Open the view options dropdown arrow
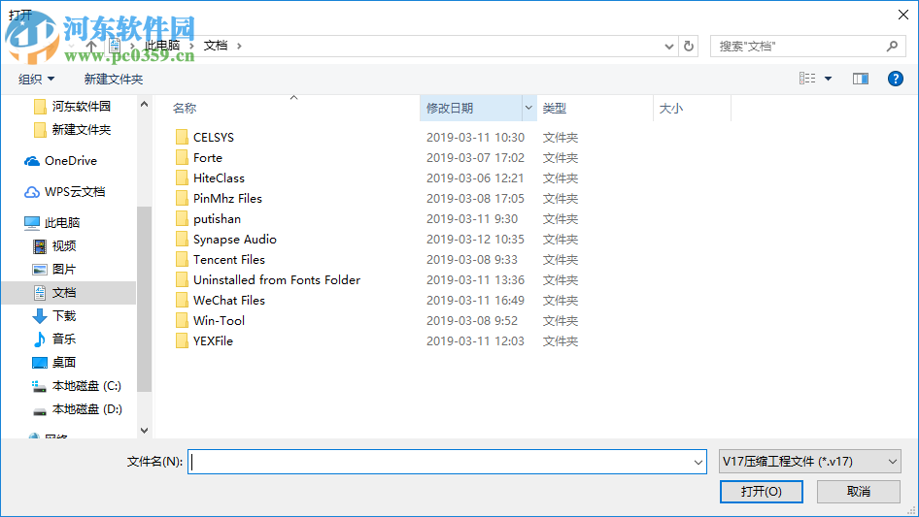The image size is (919, 517). (828, 79)
